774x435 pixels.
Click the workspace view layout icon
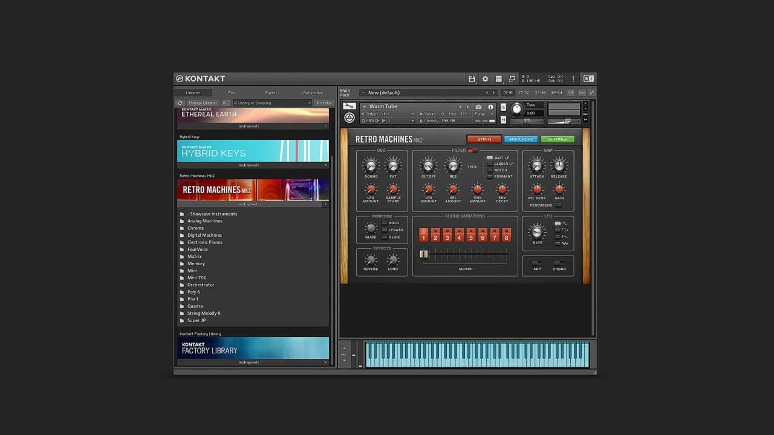[x=498, y=79]
